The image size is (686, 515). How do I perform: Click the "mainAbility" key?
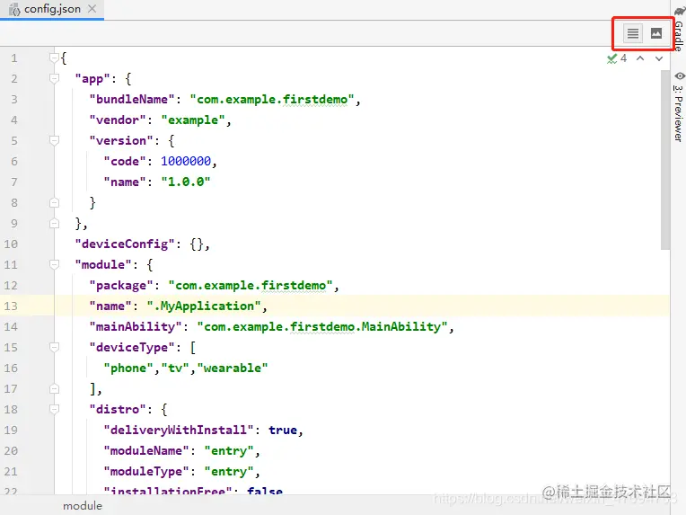click(x=136, y=326)
